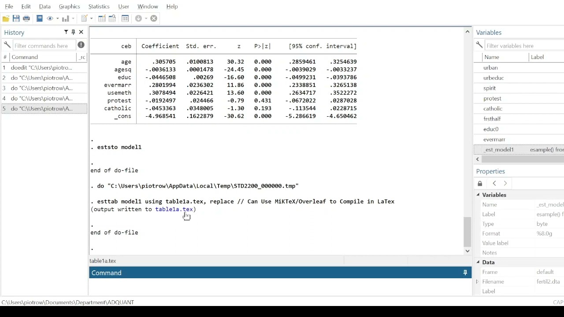The width and height of the screenshot is (564, 317).
Task: Select History command 1 doedit
Action: coord(44,68)
